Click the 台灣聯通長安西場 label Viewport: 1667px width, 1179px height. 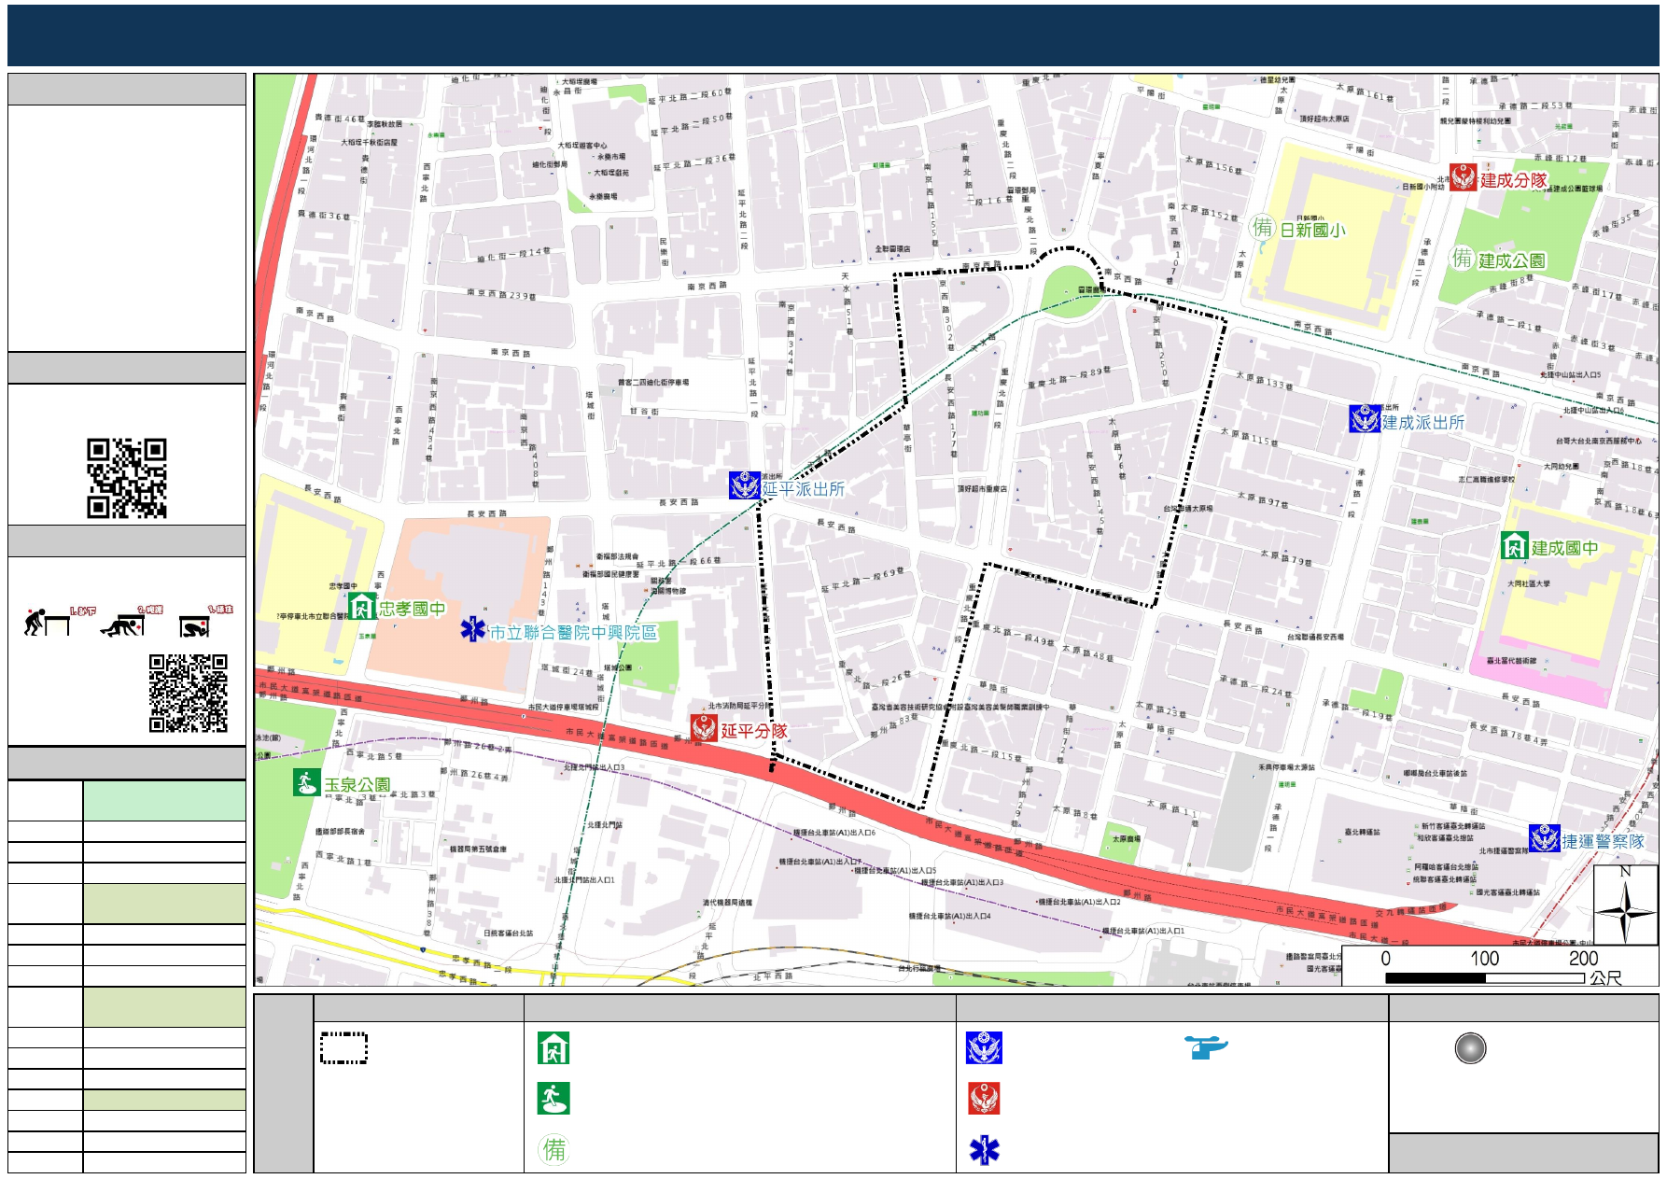[x=1315, y=637]
